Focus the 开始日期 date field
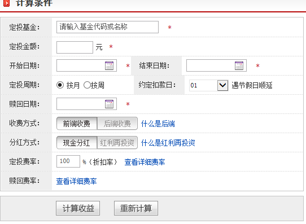The width and height of the screenshot is (306, 224). (x=86, y=65)
